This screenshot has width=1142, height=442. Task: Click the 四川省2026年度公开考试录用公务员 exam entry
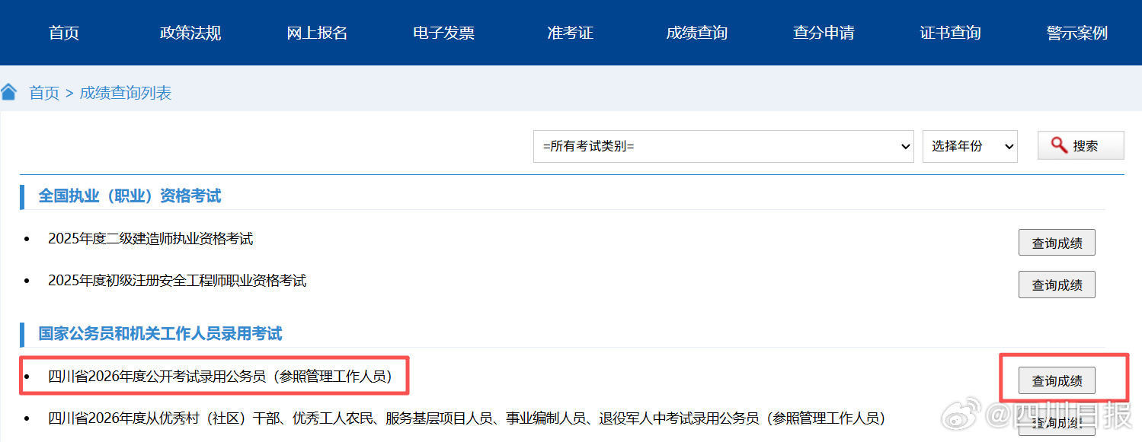tap(219, 376)
